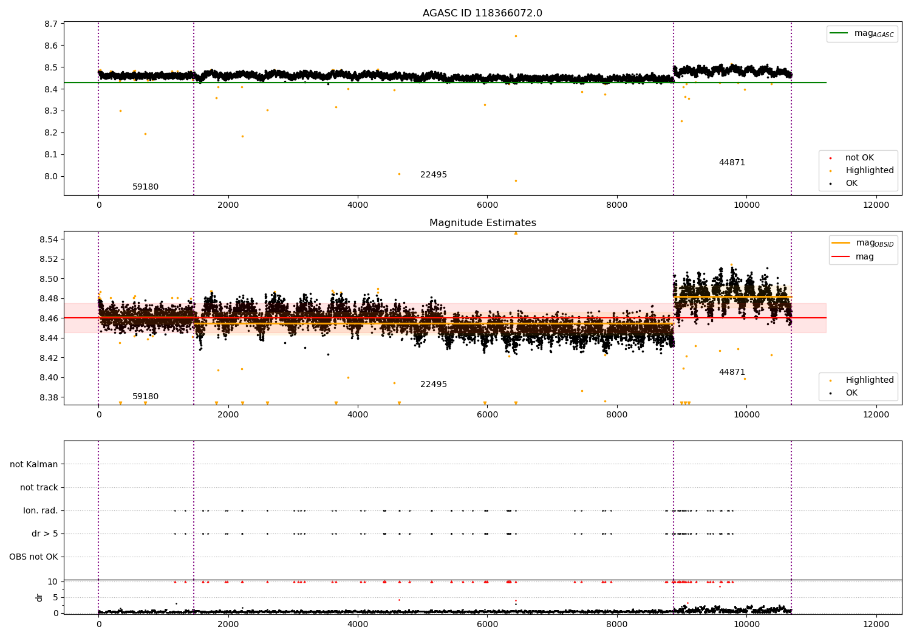Click 'OK' in the Magnitude Estimates legend

pos(851,393)
